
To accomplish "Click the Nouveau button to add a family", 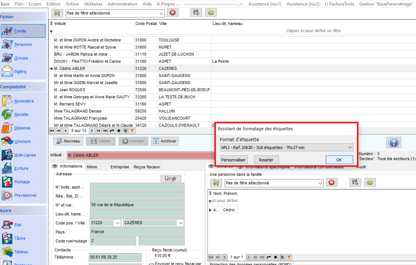I will (68, 141).
